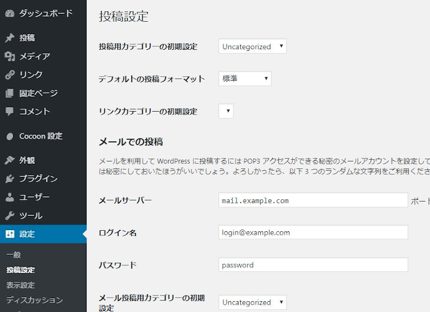Open the コメント menu
This screenshot has height=312, width=430.
[43, 112]
